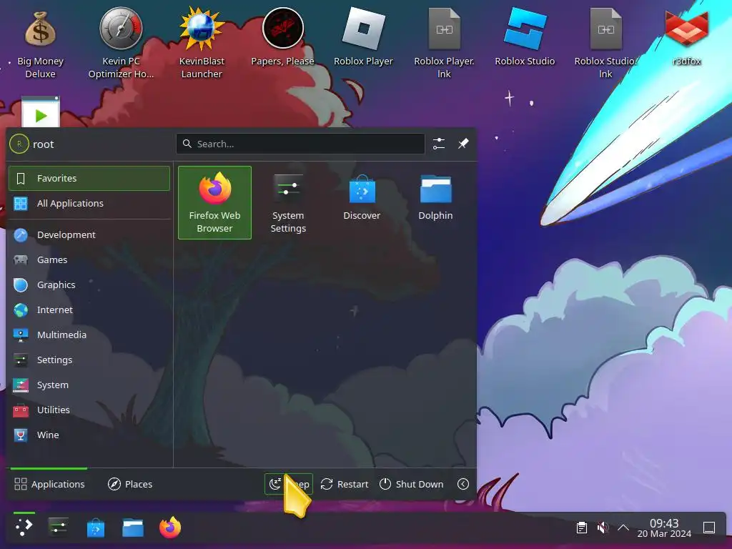Open the Graphics category
732x549 pixels.
point(89,285)
